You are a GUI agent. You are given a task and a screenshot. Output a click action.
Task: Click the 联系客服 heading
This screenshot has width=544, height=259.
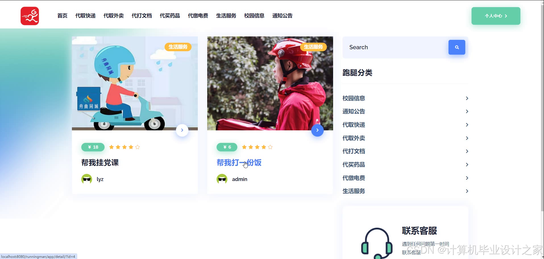pyautogui.click(x=419, y=231)
